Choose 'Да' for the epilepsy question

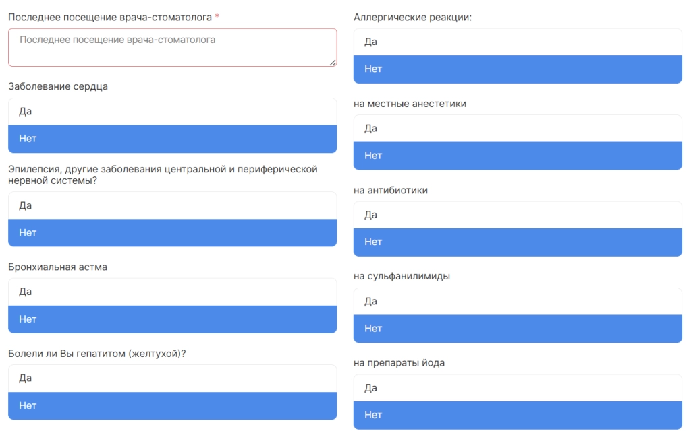point(172,205)
